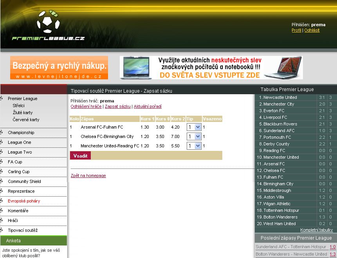Click Derby County in league table
337x258 pixels.
tap(276, 144)
